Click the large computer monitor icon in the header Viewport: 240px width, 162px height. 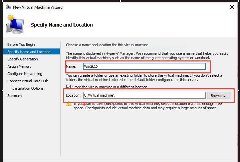15,26
